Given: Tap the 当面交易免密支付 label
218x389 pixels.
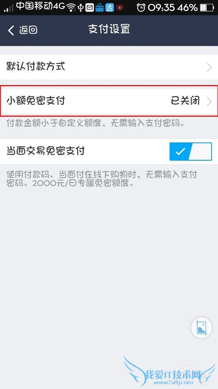Looking at the screenshot, I should click(x=46, y=151).
